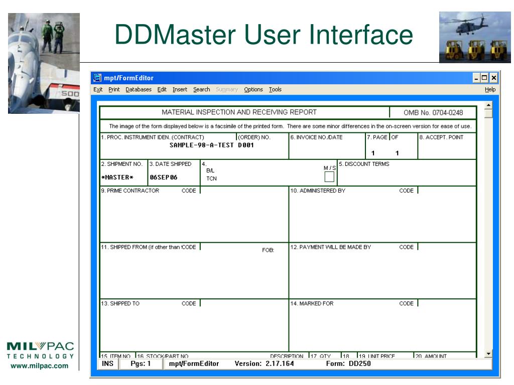Click the Invoice No./Date field
Viewport: 514px width, 385px height.
coord(327,146)
